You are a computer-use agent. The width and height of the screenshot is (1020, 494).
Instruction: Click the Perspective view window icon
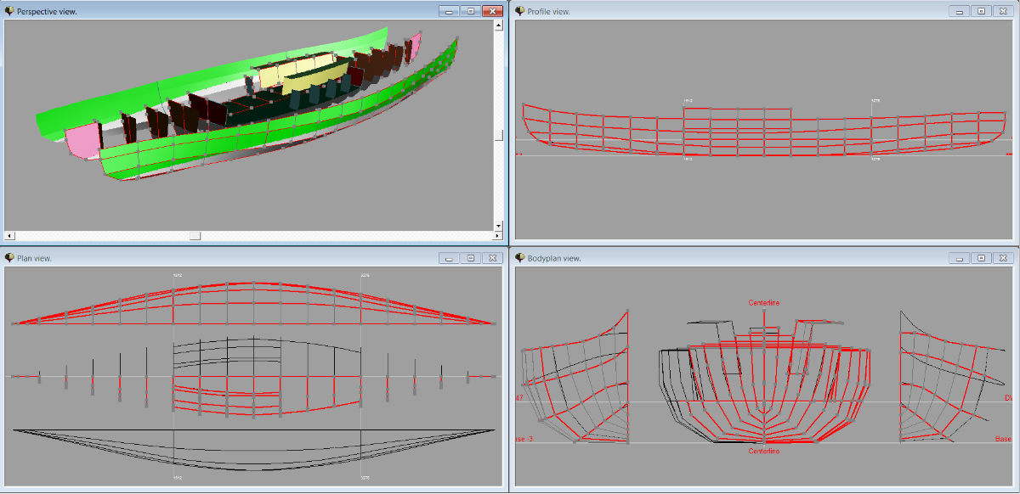[x=9, y=11]
